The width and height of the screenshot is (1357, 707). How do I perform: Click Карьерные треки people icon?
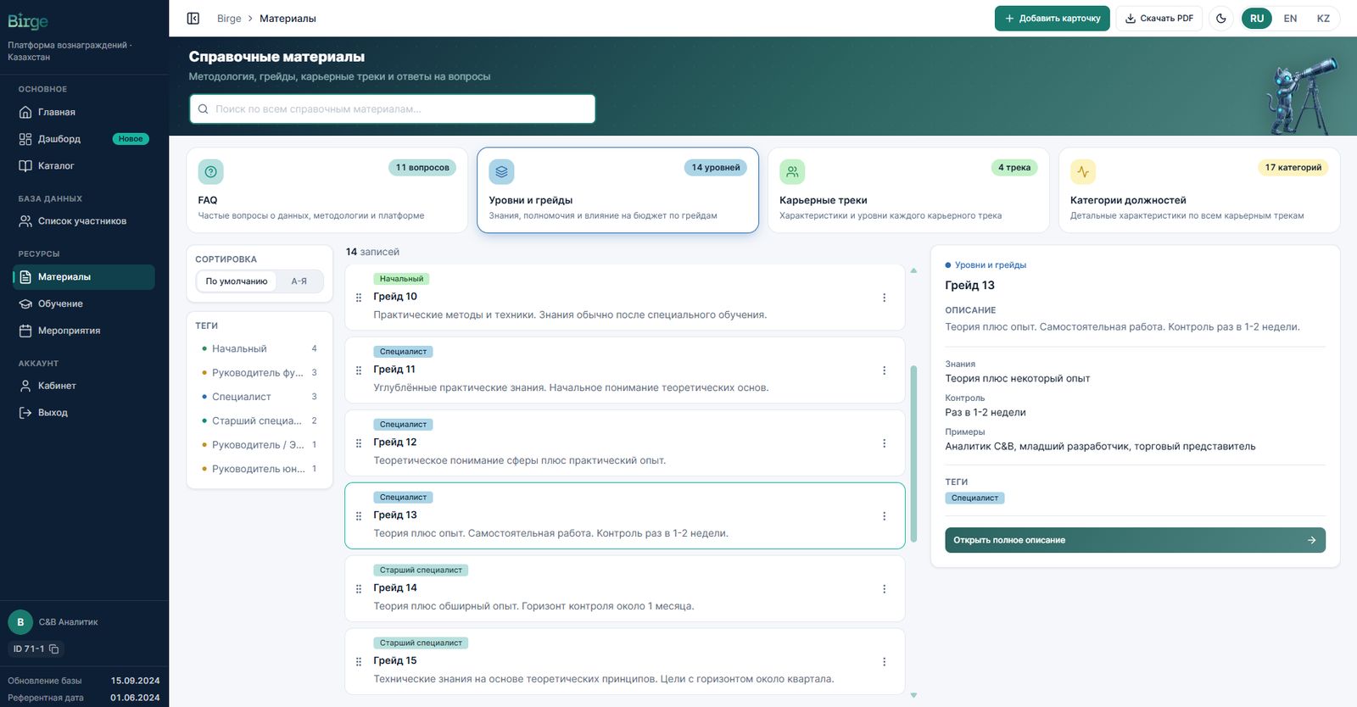792,172
